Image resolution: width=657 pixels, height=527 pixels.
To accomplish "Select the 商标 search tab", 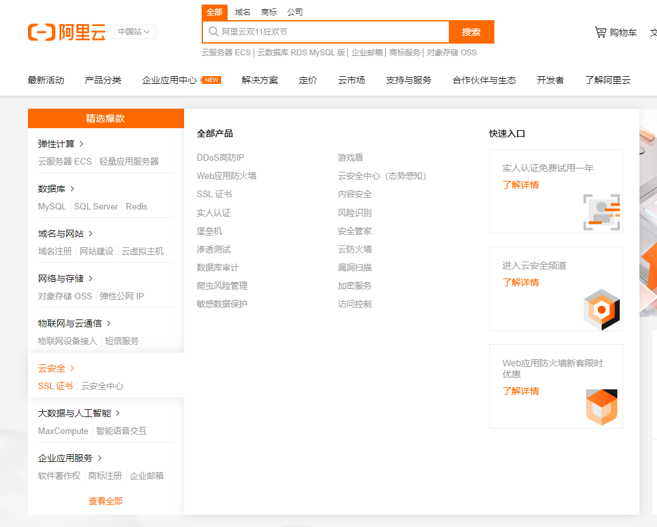I will pyautogui.click(x=269, y=12).
